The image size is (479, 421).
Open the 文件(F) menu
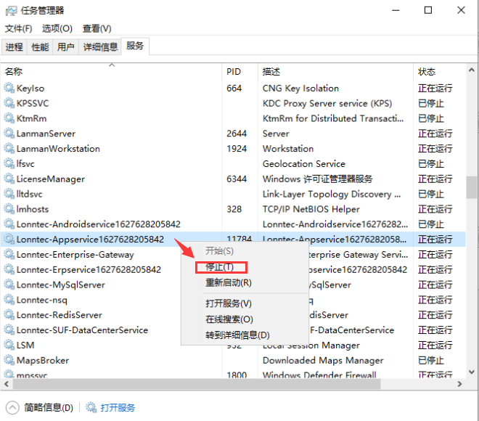(x=18, y=28)
